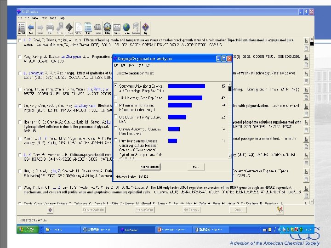Click microscope icon for Chitosan-polycarbophil reference
Viewport: 331px width, 248px height.
tap(306, 155)
